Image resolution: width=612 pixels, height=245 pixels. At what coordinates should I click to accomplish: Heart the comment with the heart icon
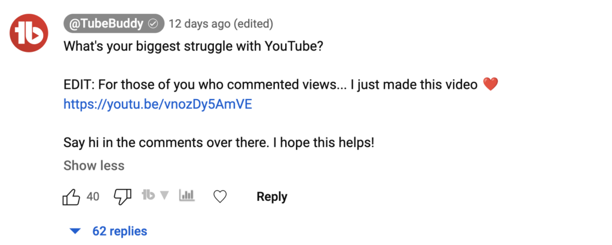tap(220, 197)
